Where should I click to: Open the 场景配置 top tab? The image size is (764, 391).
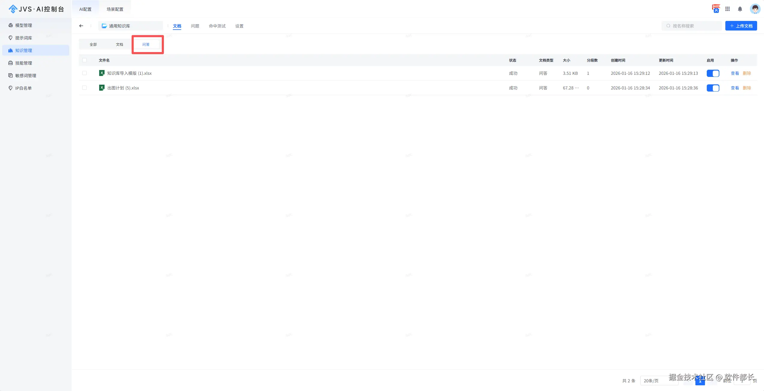point(115,9)
